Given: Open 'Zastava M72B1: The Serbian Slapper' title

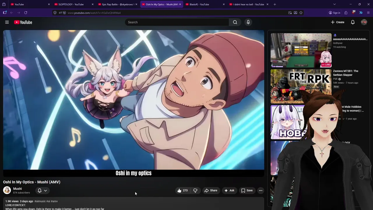Looking at the screenshot, I should pos(346,73).
